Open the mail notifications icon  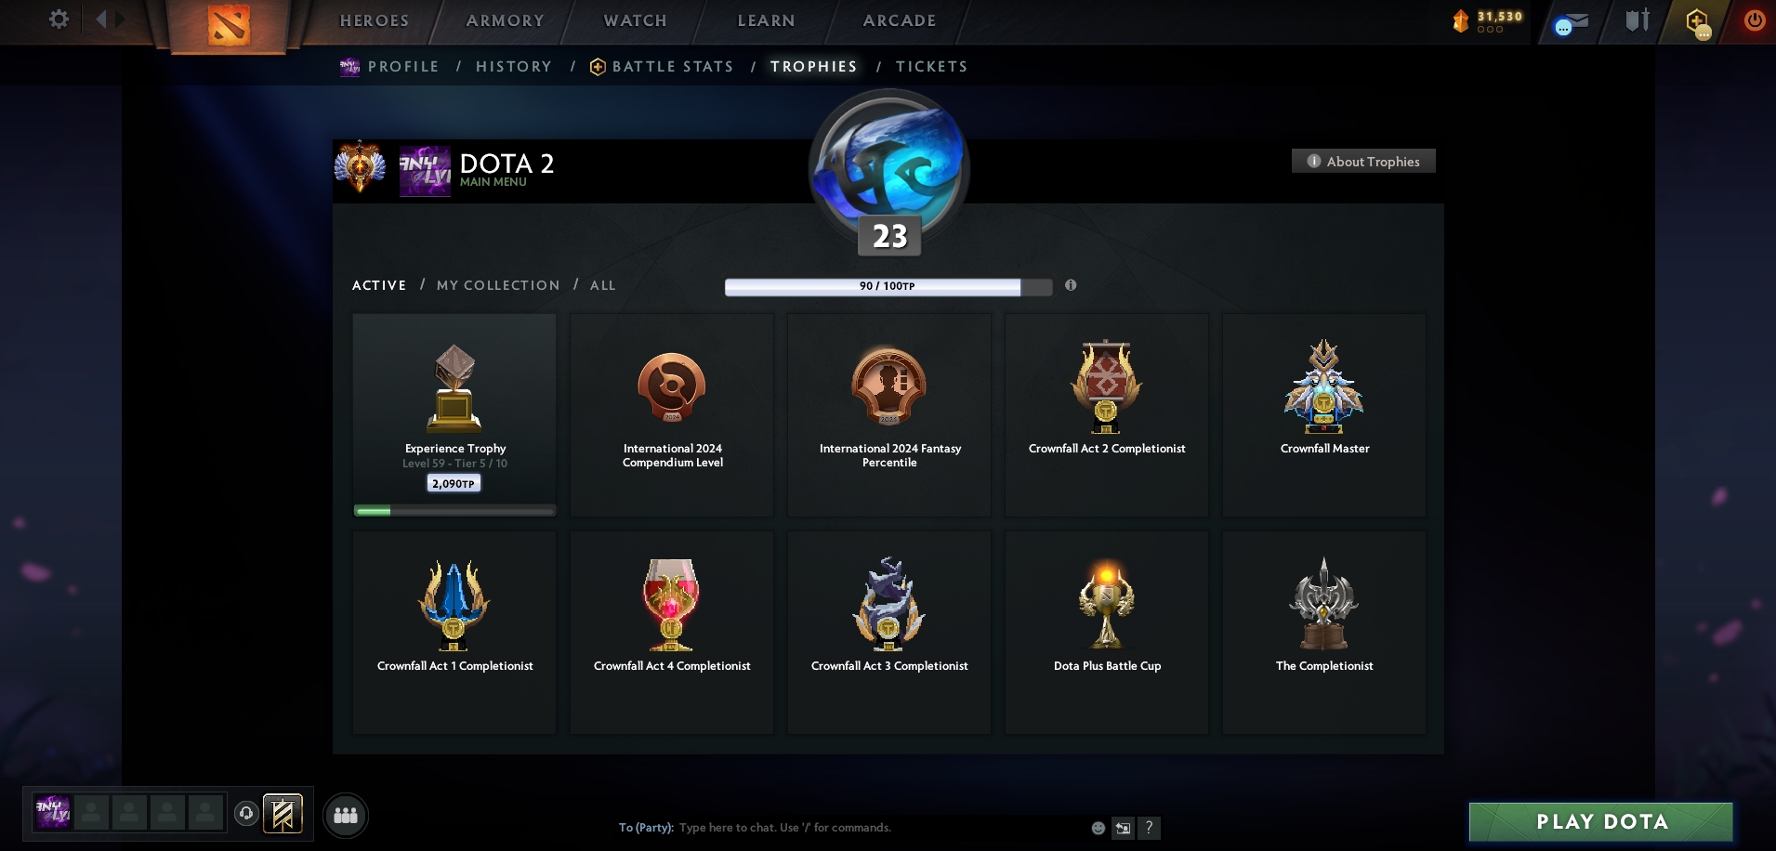point(1572,22)
